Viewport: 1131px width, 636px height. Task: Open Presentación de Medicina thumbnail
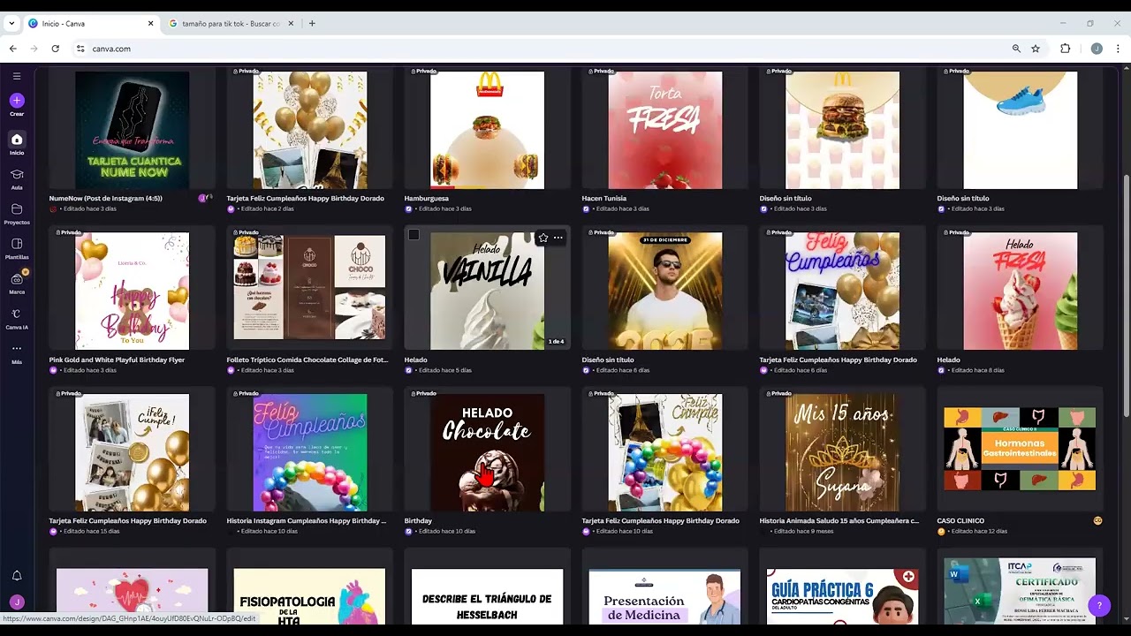pyautogui.click(x=664, y=596)
